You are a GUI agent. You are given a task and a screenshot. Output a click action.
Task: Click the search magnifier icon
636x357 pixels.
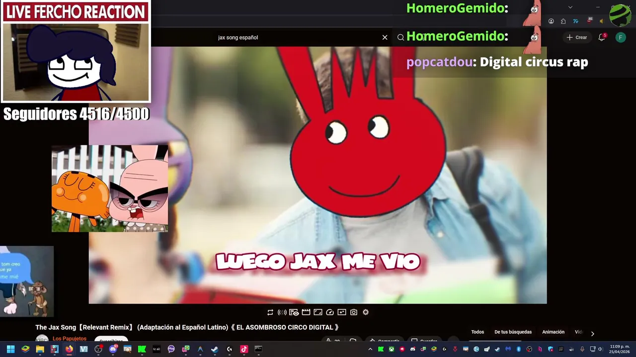click(x=400, y=37)
